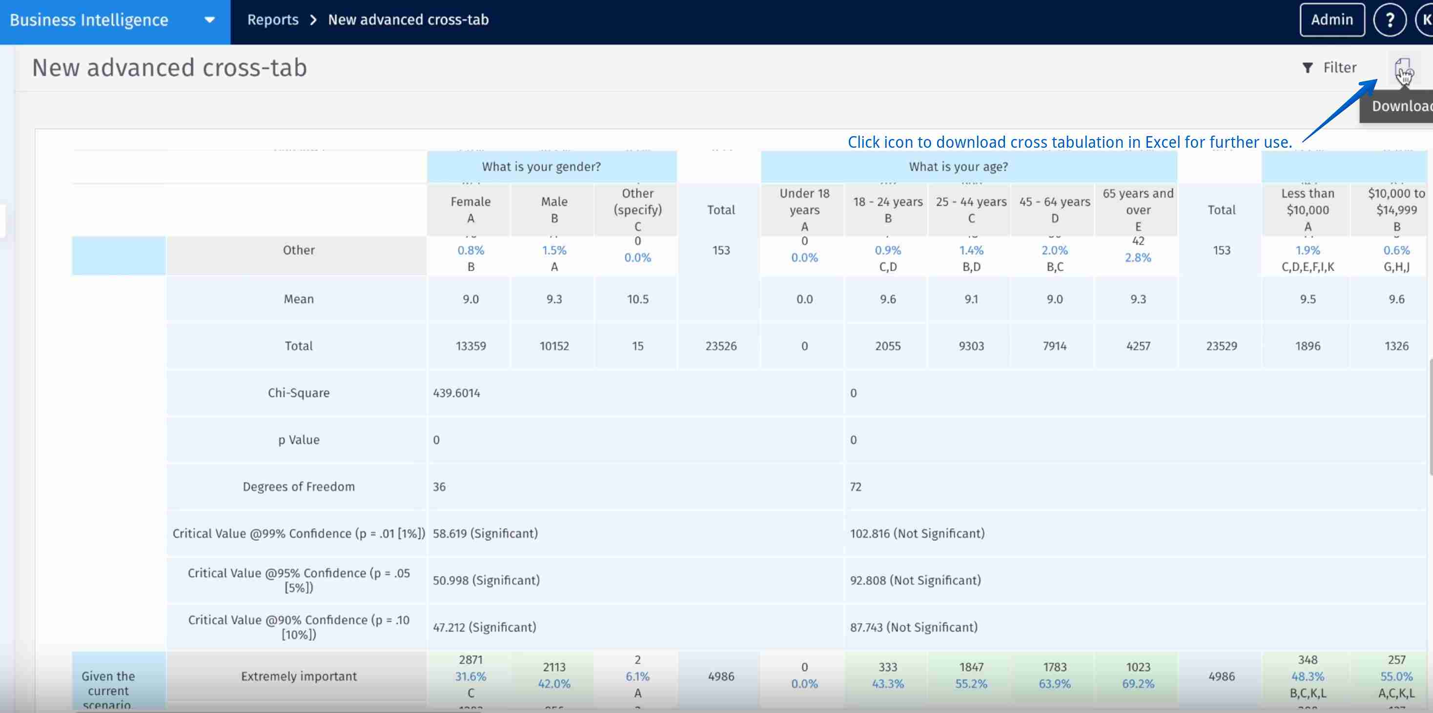Click the funnel Filter icon

tap(1307, 68)
